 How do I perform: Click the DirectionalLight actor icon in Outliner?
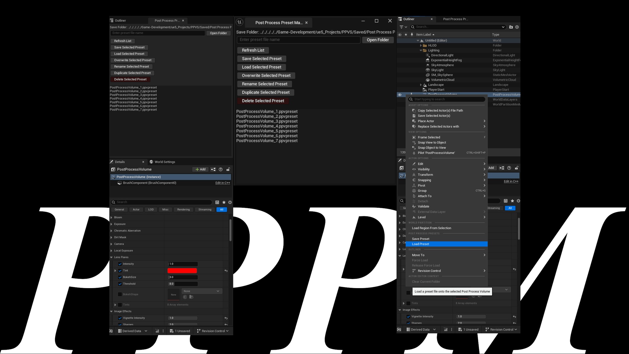click(x=428, y=55)
